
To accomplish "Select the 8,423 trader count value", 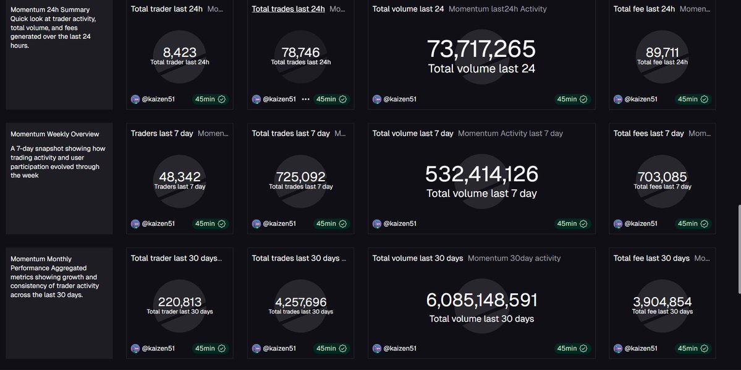I will click(180, 53).
